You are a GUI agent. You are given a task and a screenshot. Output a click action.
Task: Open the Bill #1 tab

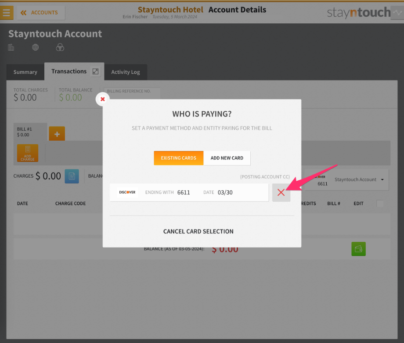30,131
